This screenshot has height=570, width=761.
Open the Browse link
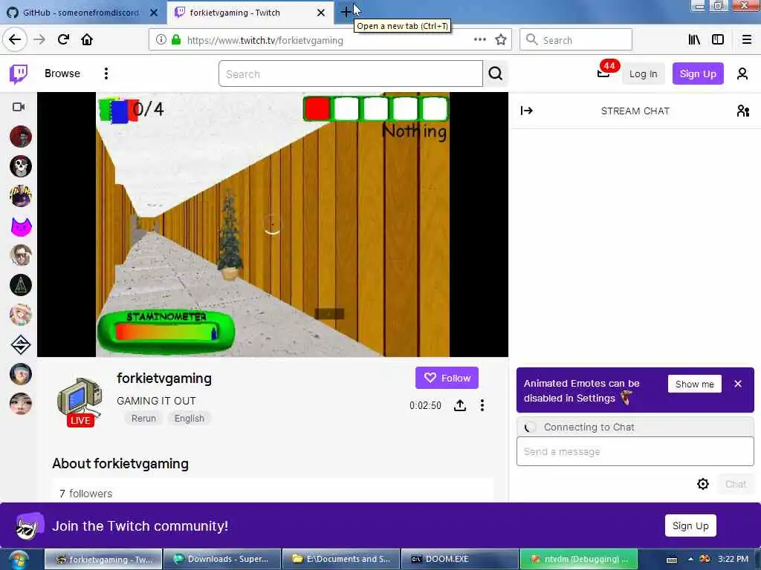(62, 73)
